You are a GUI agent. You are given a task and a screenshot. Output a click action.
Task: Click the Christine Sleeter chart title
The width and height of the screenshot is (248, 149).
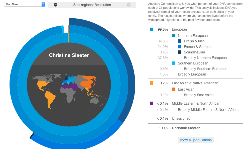69,55
